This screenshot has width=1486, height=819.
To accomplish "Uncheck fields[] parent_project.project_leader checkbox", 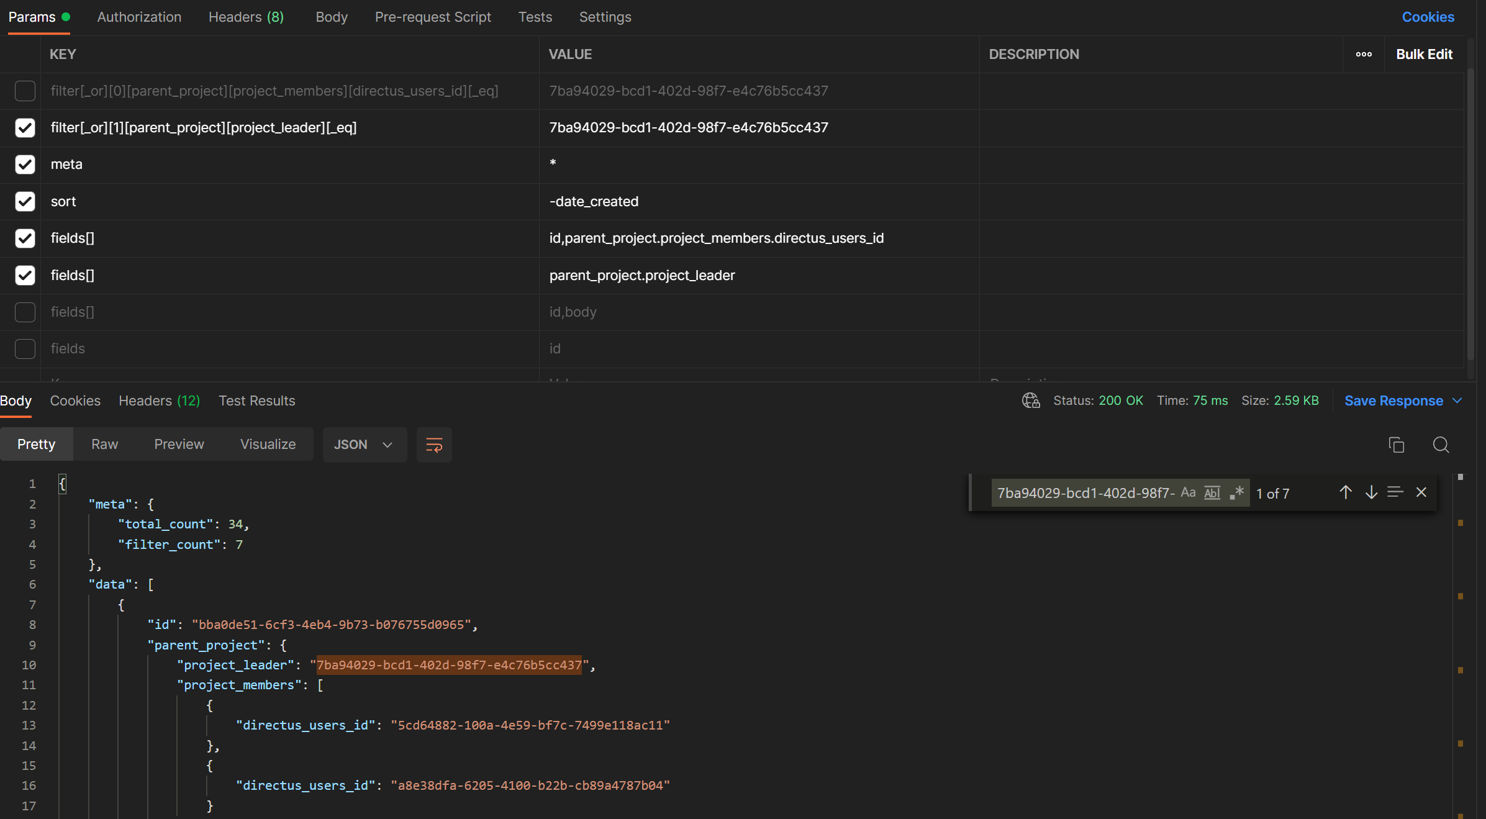I will click(25, 276).
